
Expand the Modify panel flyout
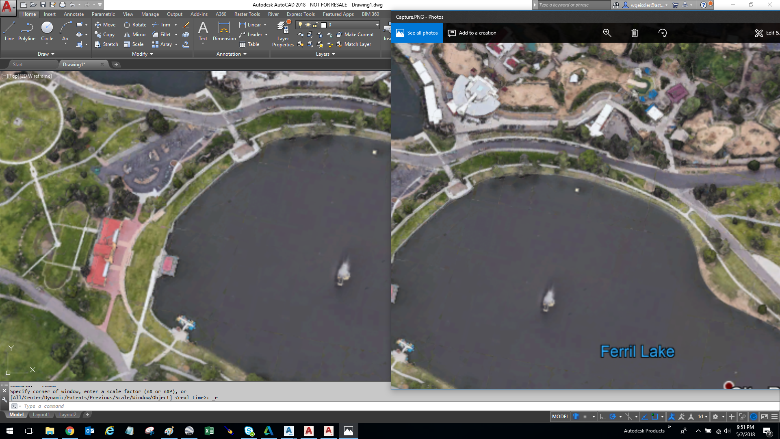pos(143,54)
